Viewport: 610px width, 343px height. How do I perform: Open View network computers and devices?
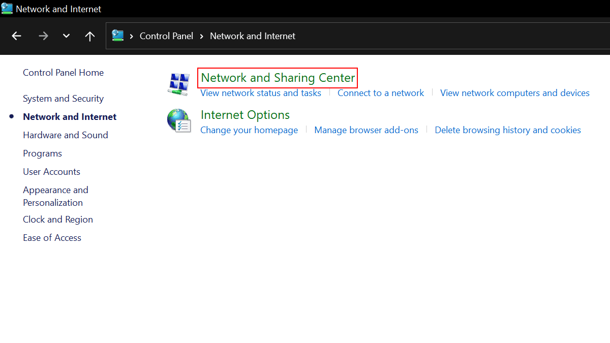514,93
